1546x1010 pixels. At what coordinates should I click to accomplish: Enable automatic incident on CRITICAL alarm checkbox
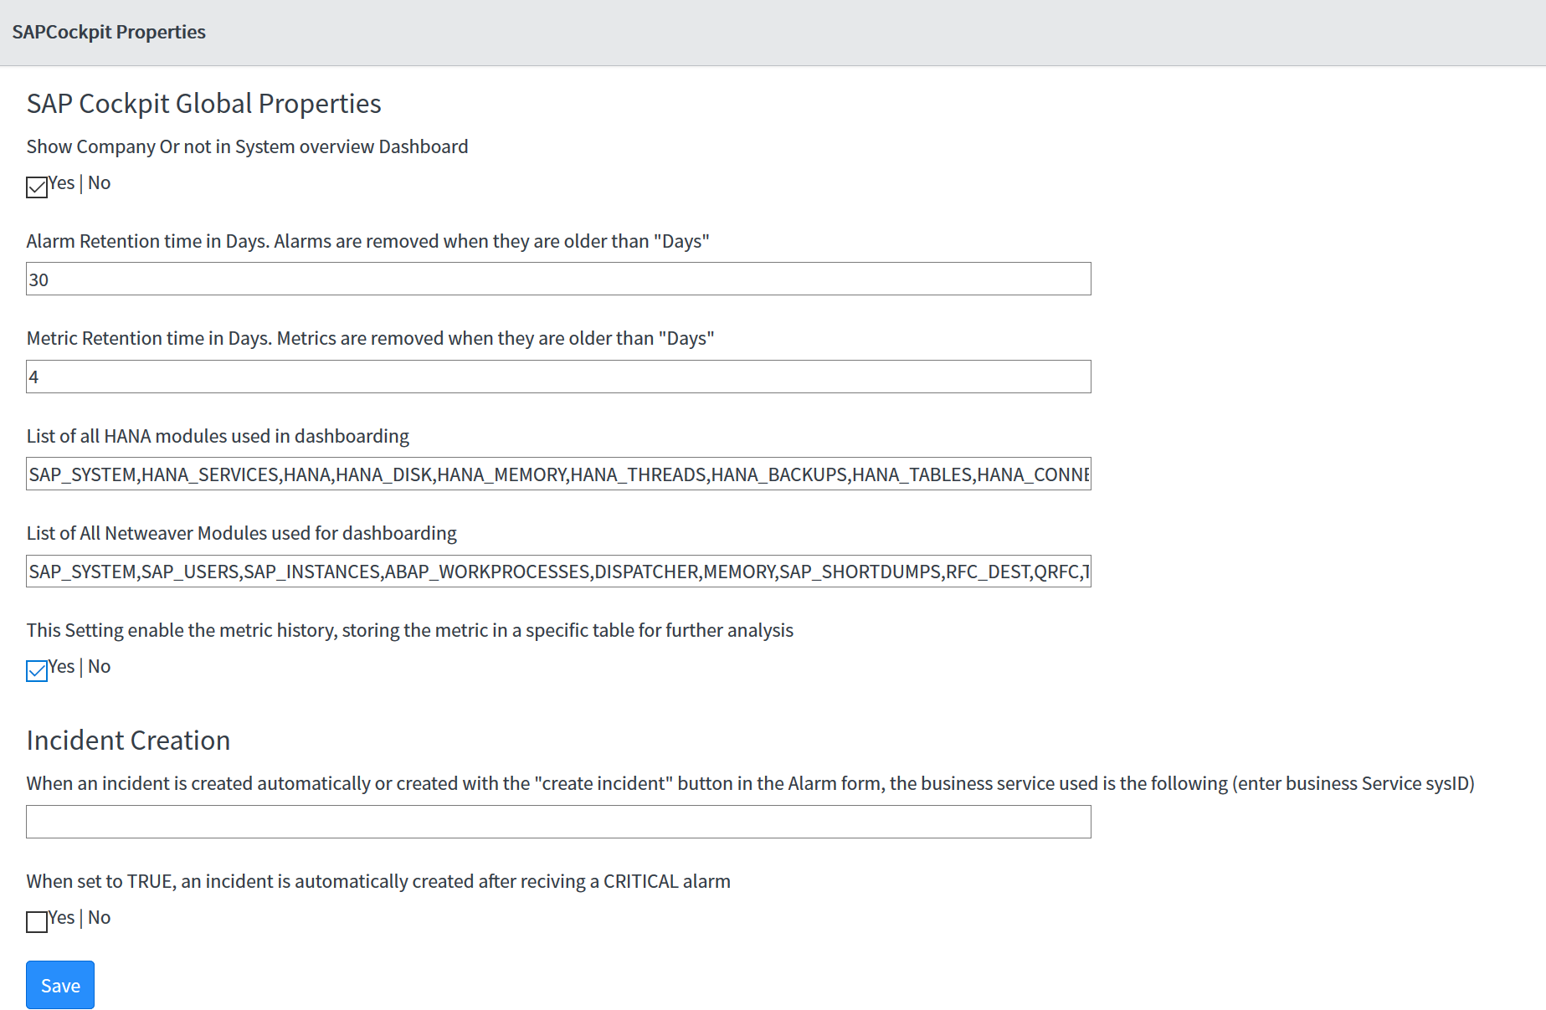37,922
